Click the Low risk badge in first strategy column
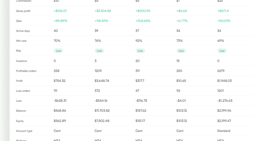 coord(59,51)
